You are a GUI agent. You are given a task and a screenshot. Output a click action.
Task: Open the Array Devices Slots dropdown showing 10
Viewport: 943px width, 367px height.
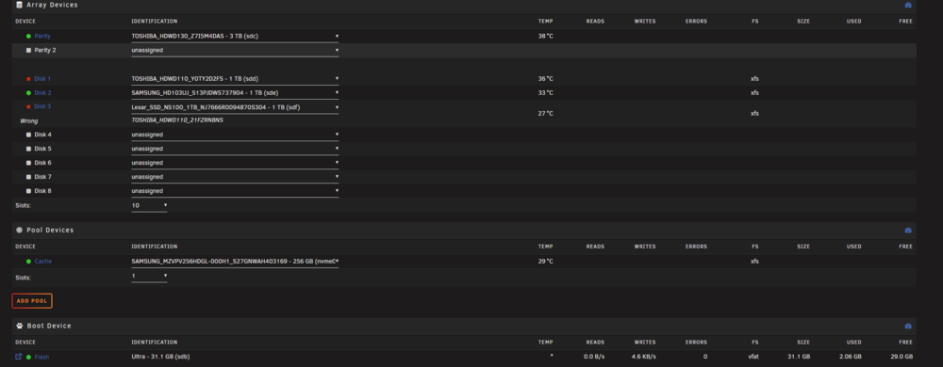[149, 206]
